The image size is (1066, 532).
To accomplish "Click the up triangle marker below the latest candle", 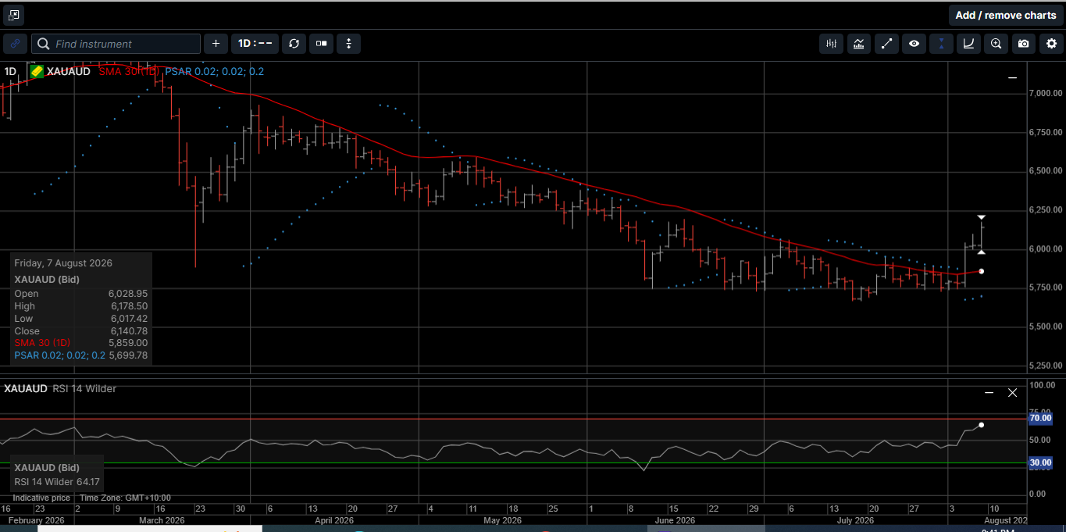I will click(x=982, y=252).
